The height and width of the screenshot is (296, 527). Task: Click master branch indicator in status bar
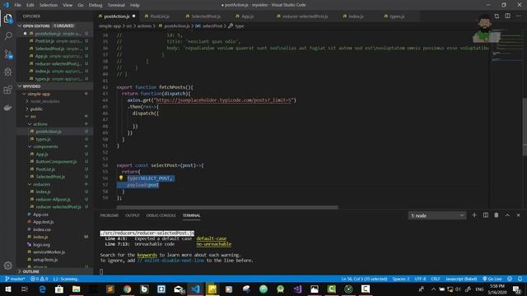click(15, 279)
